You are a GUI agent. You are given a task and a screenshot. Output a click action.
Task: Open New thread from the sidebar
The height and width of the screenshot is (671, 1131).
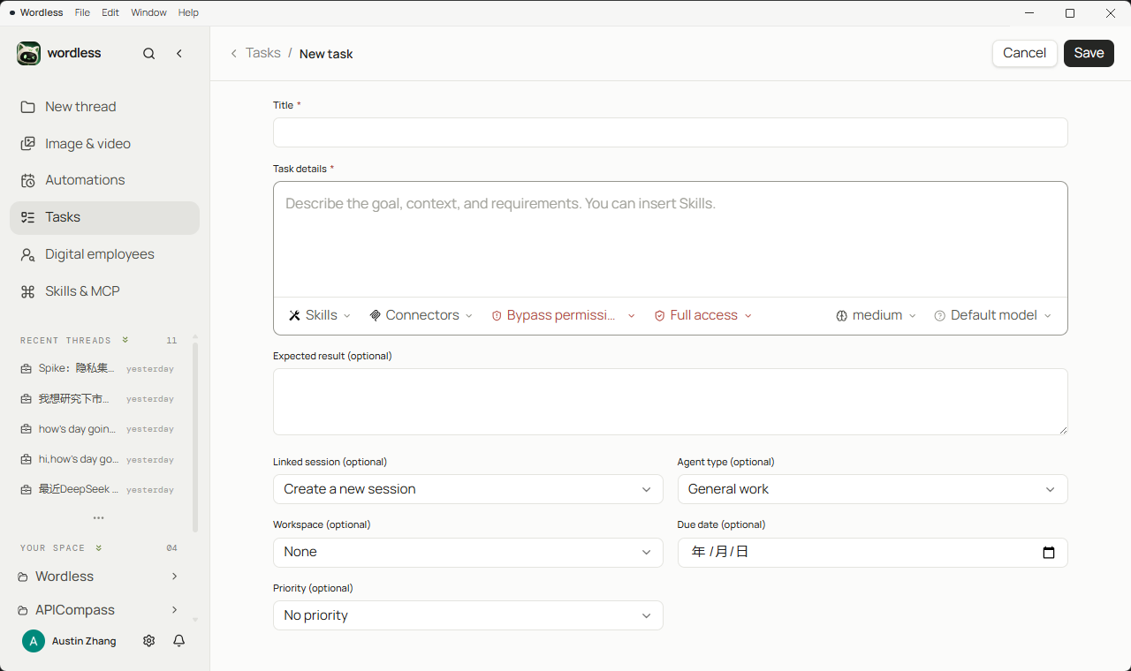(x=105, y=107)
